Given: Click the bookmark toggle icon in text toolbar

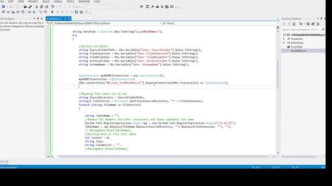Looking at the screenshot, I should click(52, 12).
